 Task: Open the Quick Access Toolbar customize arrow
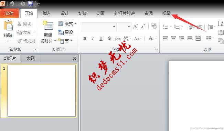(38, 4)
